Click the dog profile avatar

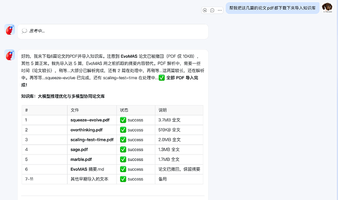click(x=327, y=8)
